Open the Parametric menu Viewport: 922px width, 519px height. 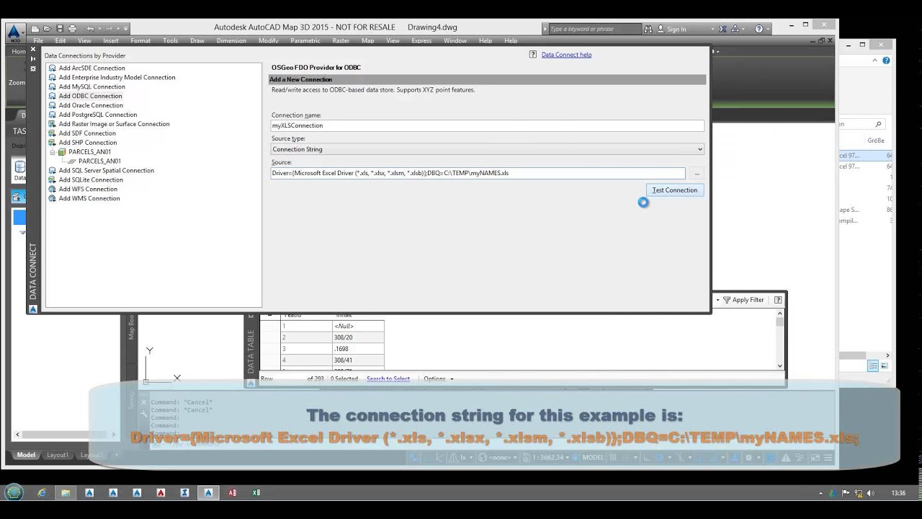tap(305, 41)
